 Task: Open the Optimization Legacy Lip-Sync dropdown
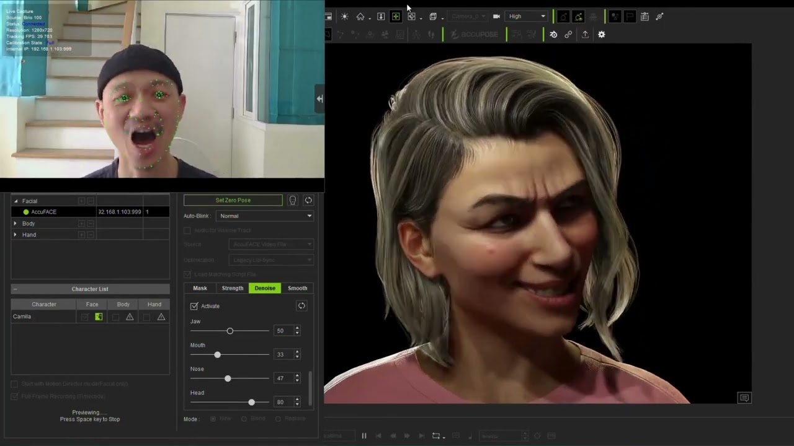click(x=271, y=260)
